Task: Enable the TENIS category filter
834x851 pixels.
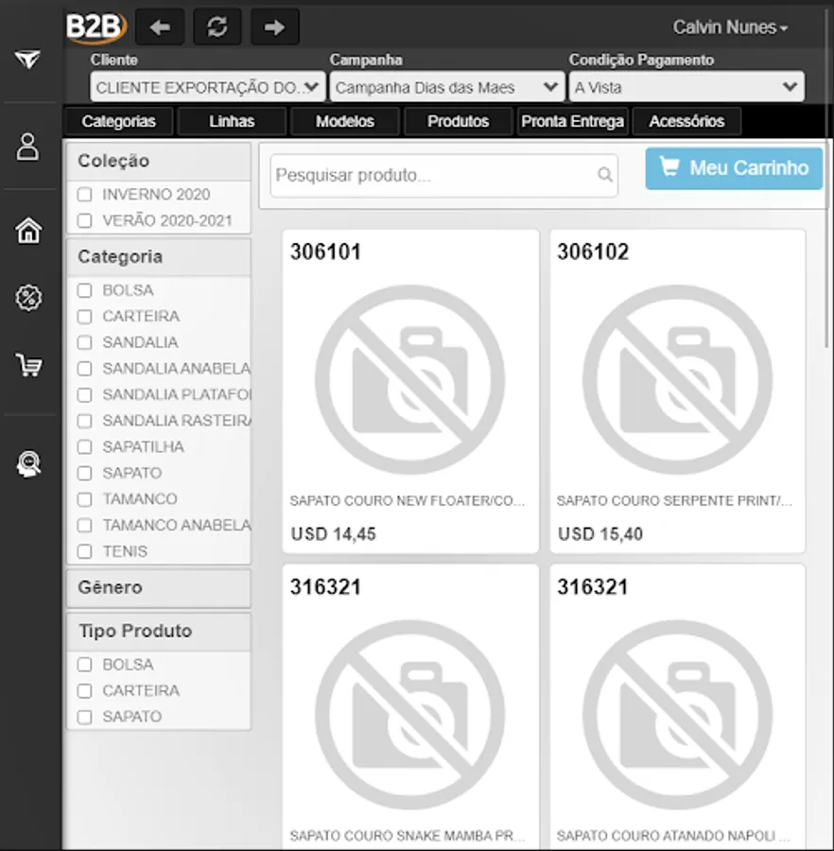Action: [85, 551]
